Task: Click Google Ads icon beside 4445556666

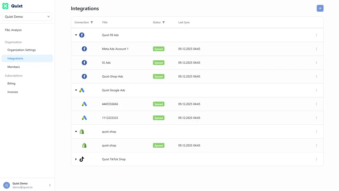Action: pyautogui.click(x=84, y=104)
